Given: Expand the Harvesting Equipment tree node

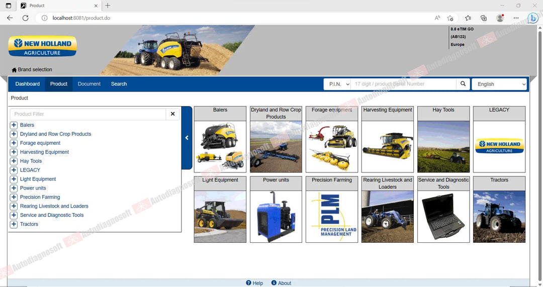Looking at the screenshot, I should 14,152.
